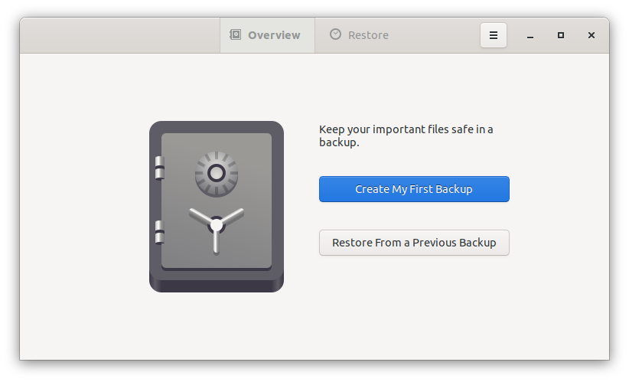Click the three-spoke handle on the safe
Viewport: 629px width, 382px height.
coord(217,226)
